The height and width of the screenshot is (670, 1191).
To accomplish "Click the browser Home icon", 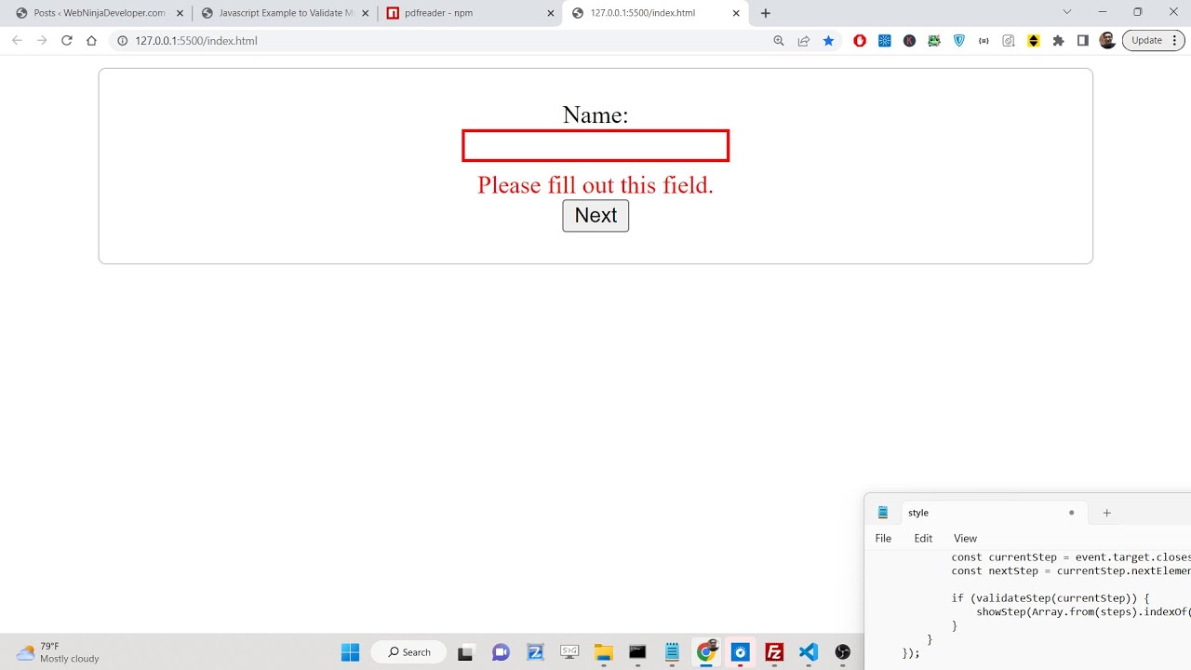I will (x=91, y=41).
